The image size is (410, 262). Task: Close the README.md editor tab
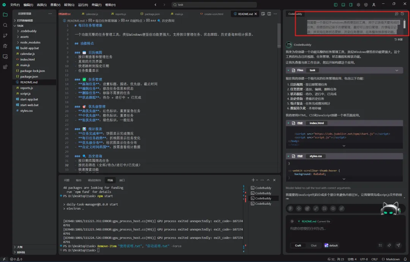click(x=255, y=14)
